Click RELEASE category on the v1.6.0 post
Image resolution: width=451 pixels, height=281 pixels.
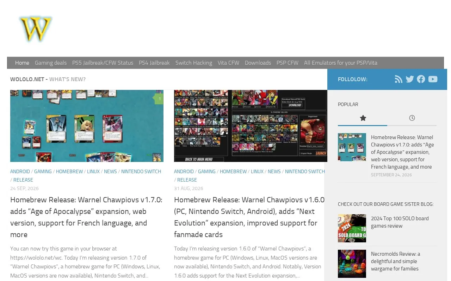[187, 180]
